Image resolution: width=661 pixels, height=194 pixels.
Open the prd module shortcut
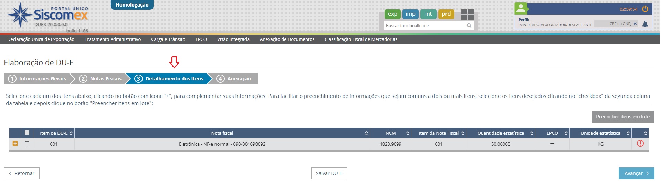tap(446, 14)
